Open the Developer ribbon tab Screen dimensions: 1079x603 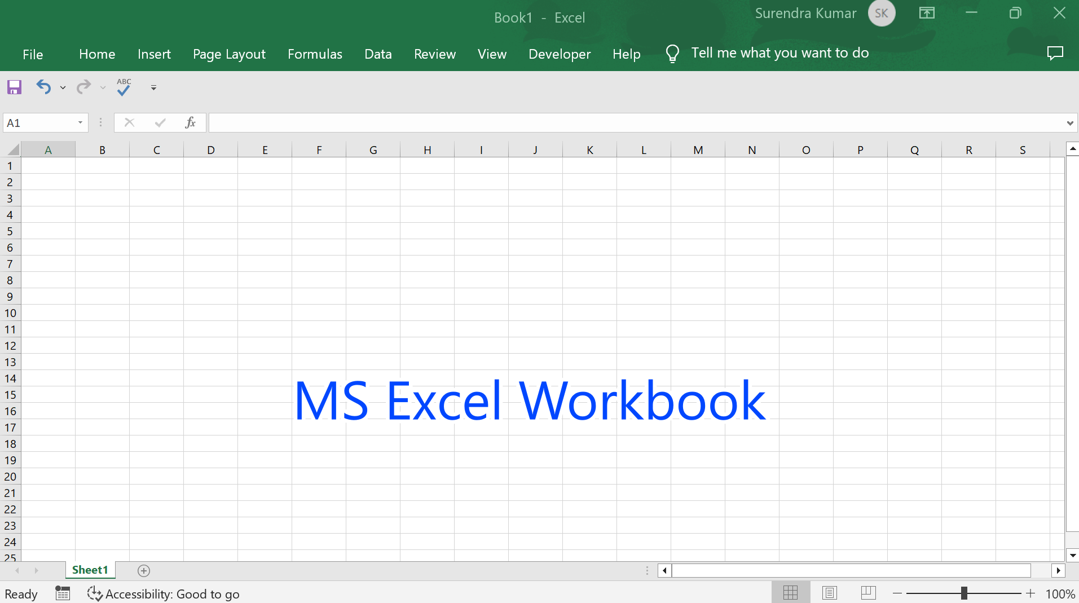tap(559, 54)
